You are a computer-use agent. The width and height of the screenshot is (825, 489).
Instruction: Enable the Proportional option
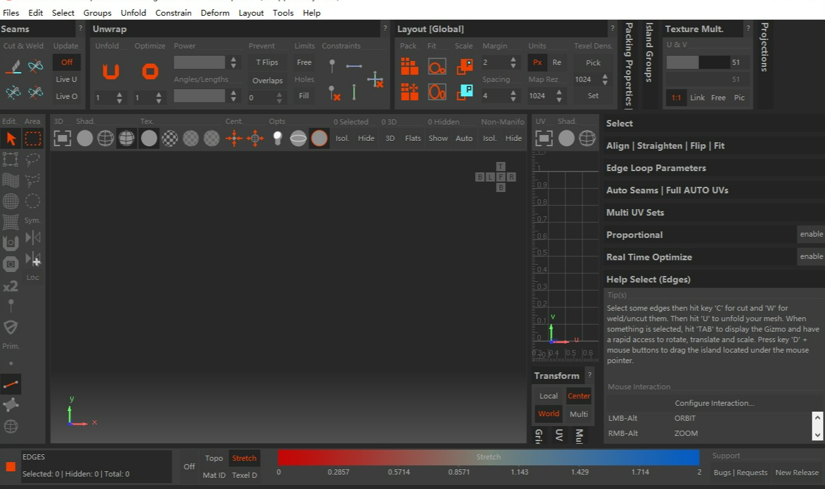pos(811,234)
